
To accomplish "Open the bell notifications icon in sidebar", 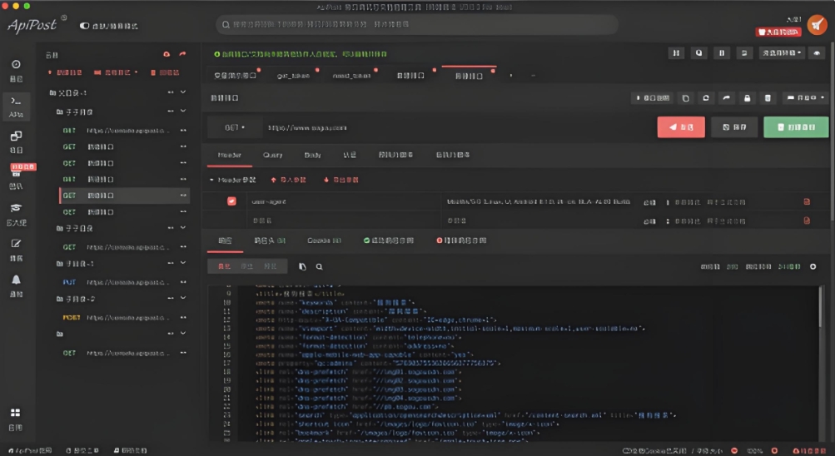I will click(x=16, y=280).
